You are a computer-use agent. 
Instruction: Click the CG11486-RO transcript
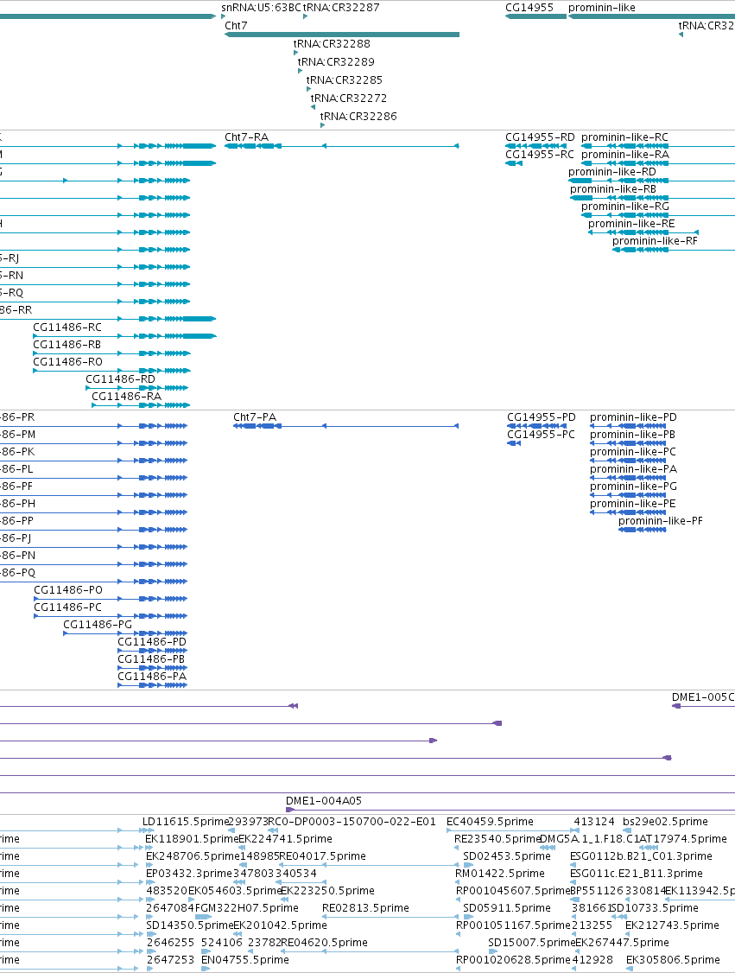(x=111, y=371)
